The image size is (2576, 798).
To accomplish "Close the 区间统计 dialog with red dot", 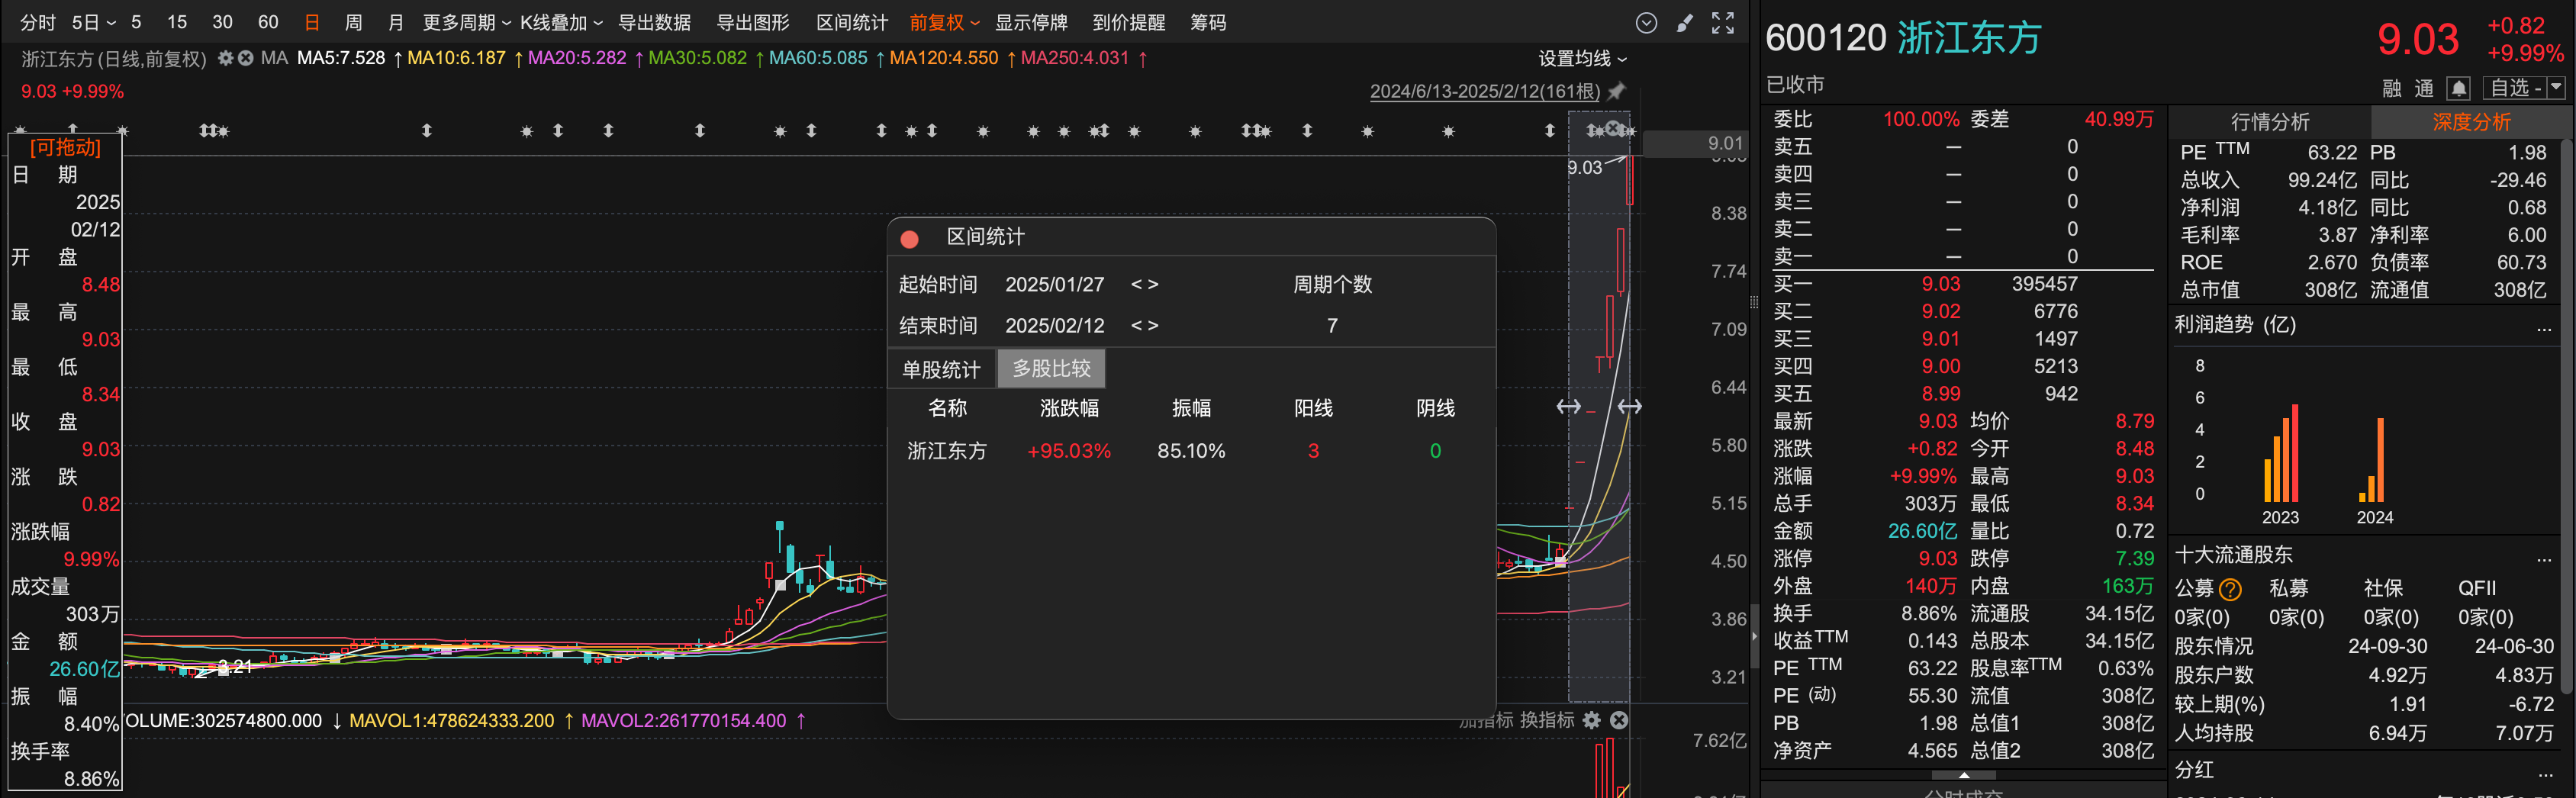I will pos(909,238).
